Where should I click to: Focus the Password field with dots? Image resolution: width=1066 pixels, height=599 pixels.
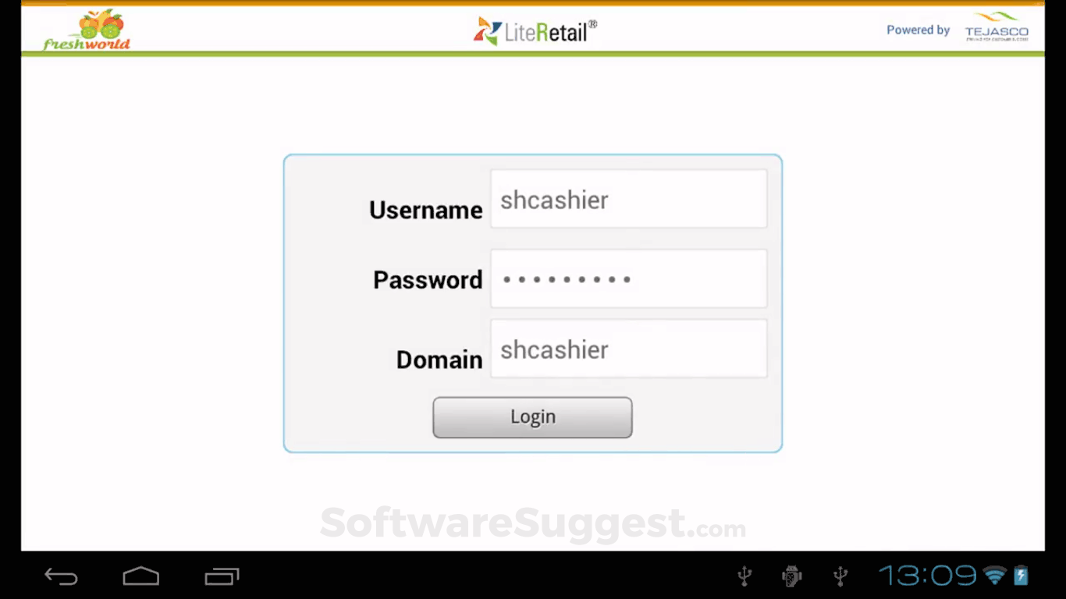(628, 278)
